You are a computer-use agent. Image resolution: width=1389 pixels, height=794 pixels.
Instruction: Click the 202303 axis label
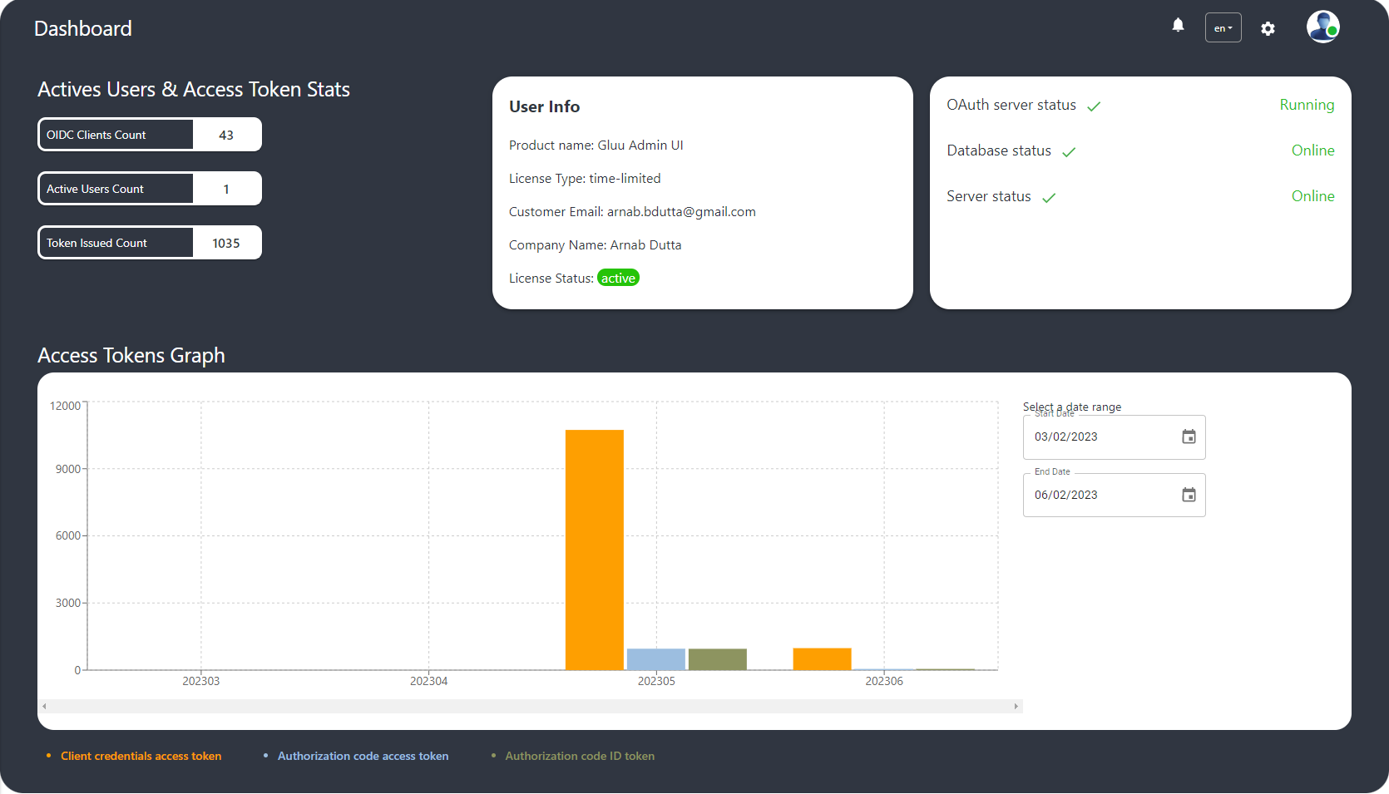tap(201, 681)
